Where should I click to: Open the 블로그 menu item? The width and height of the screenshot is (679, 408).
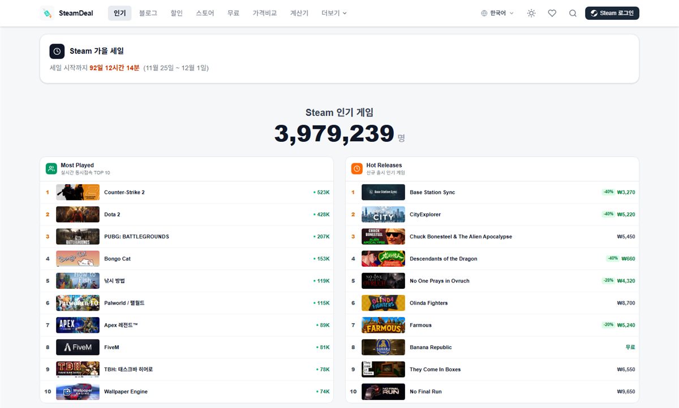pyautogui.click(x=148, y=13)
